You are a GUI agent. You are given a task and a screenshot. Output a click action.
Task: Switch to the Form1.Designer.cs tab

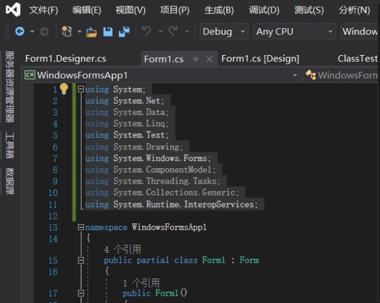pyautogui.click(x=66, y=59)
